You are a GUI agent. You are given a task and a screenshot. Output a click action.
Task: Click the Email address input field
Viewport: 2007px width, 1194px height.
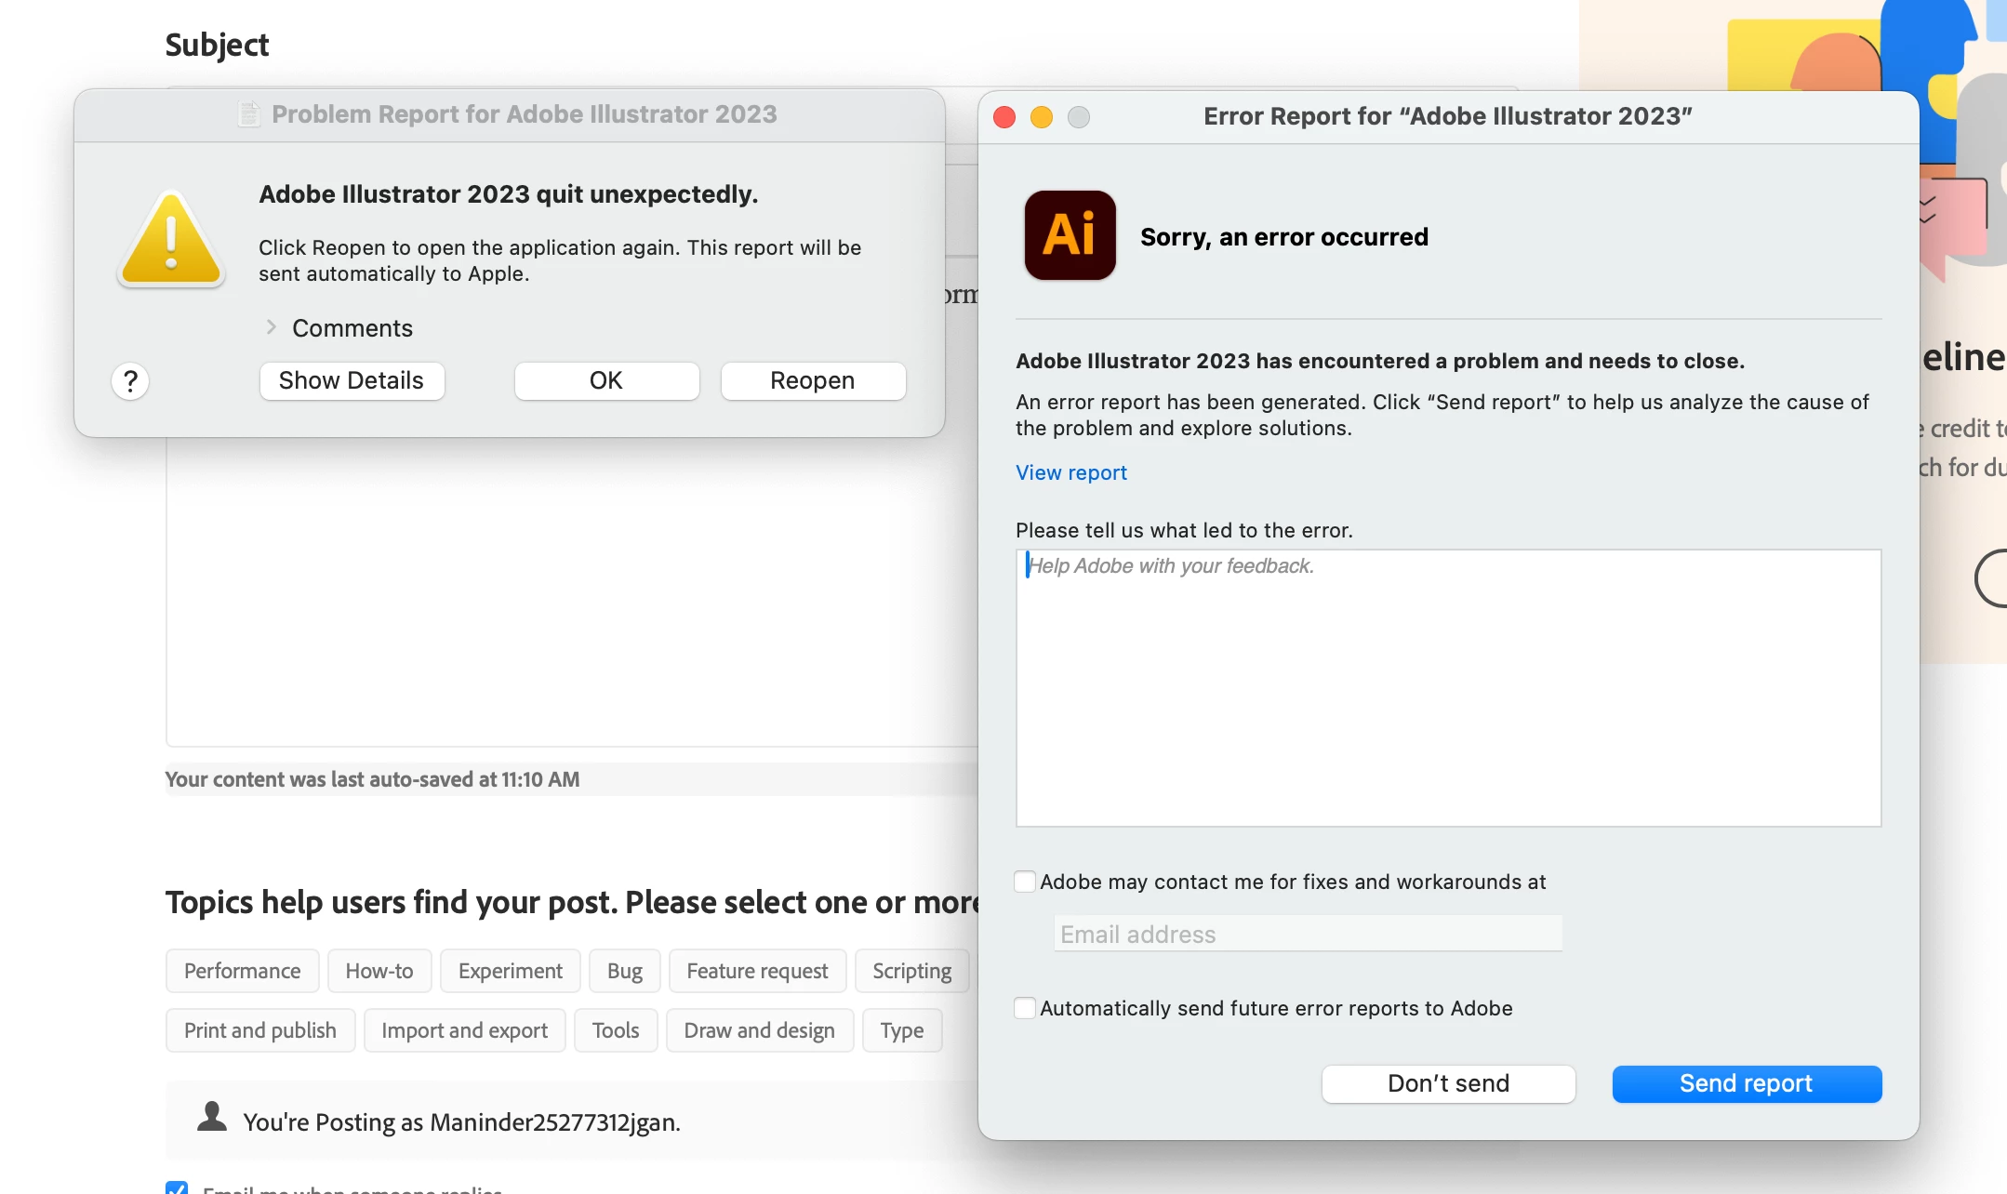1307,935
